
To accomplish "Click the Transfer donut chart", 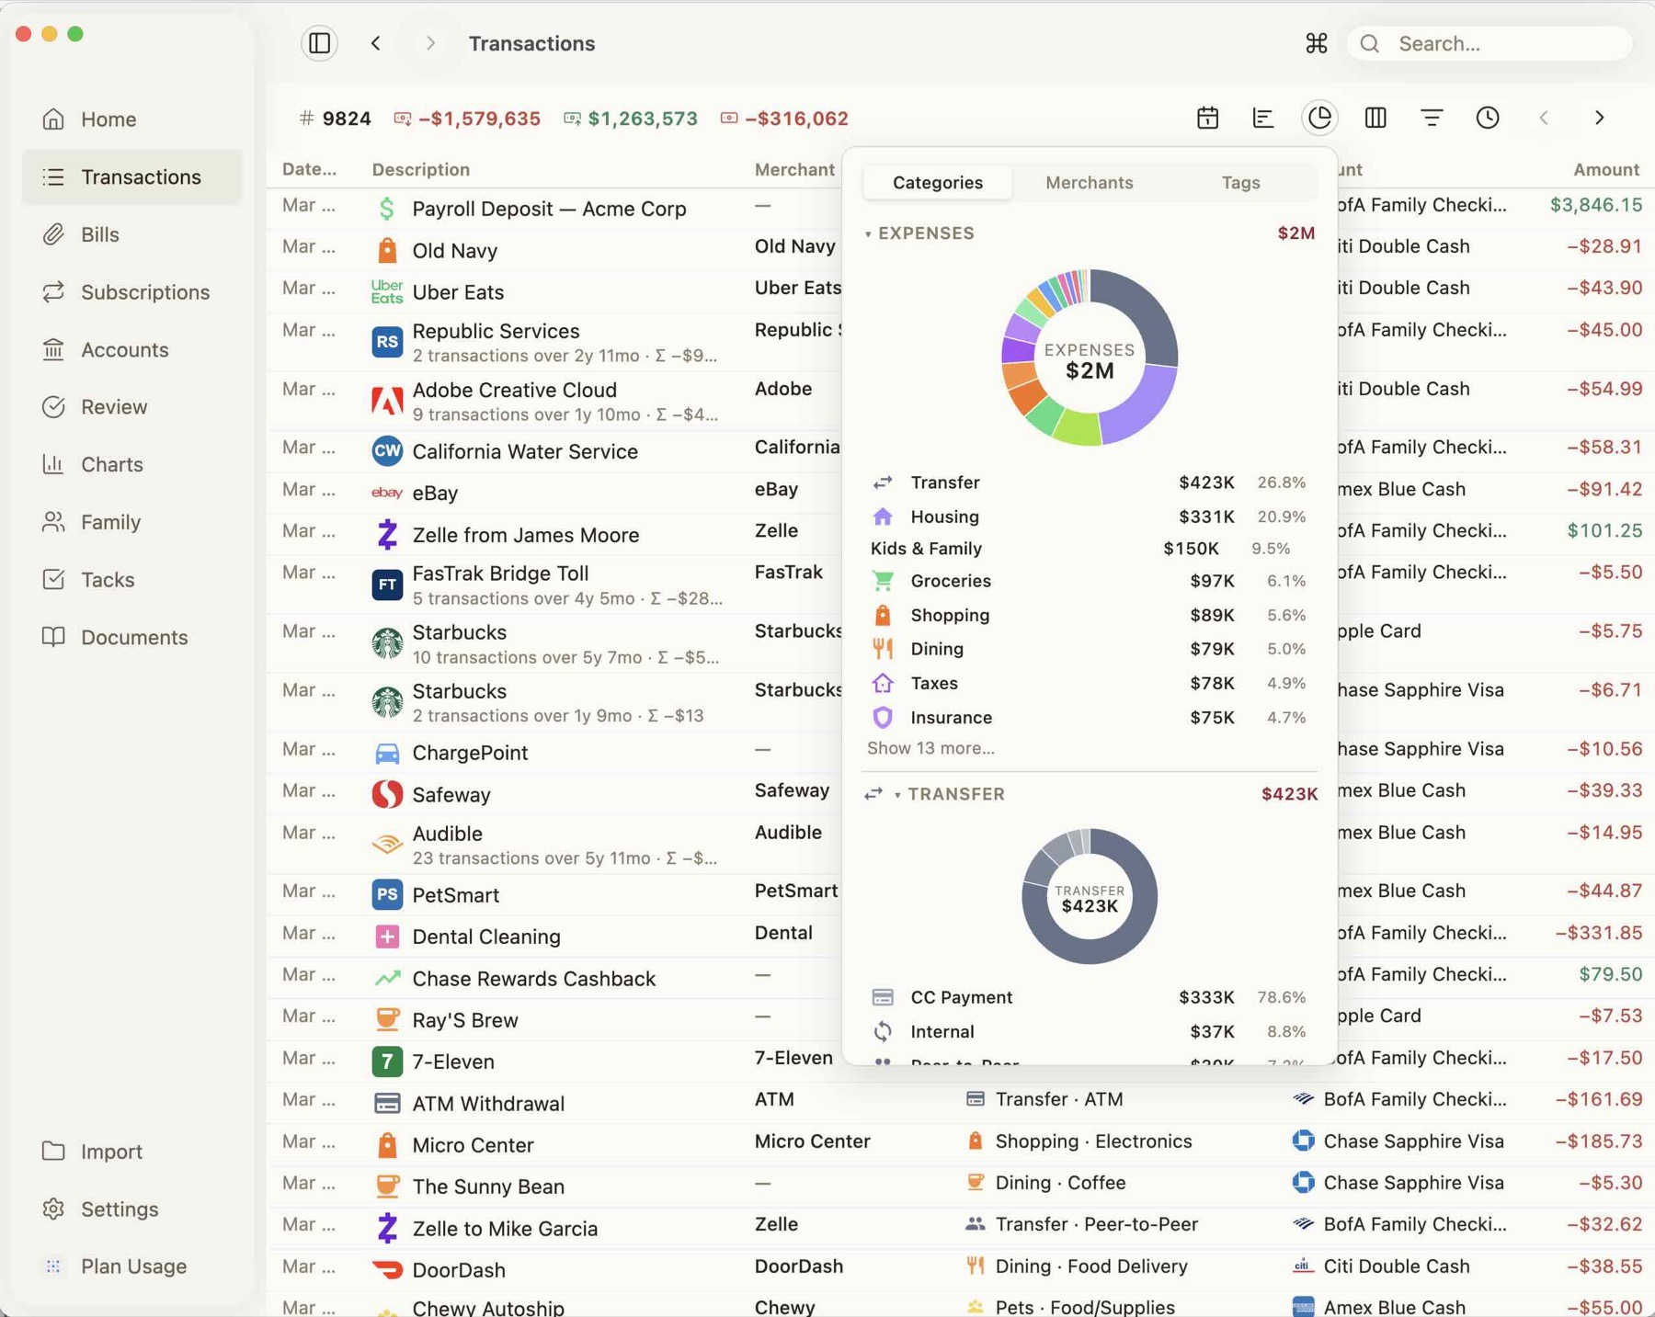I will 1090,897.
